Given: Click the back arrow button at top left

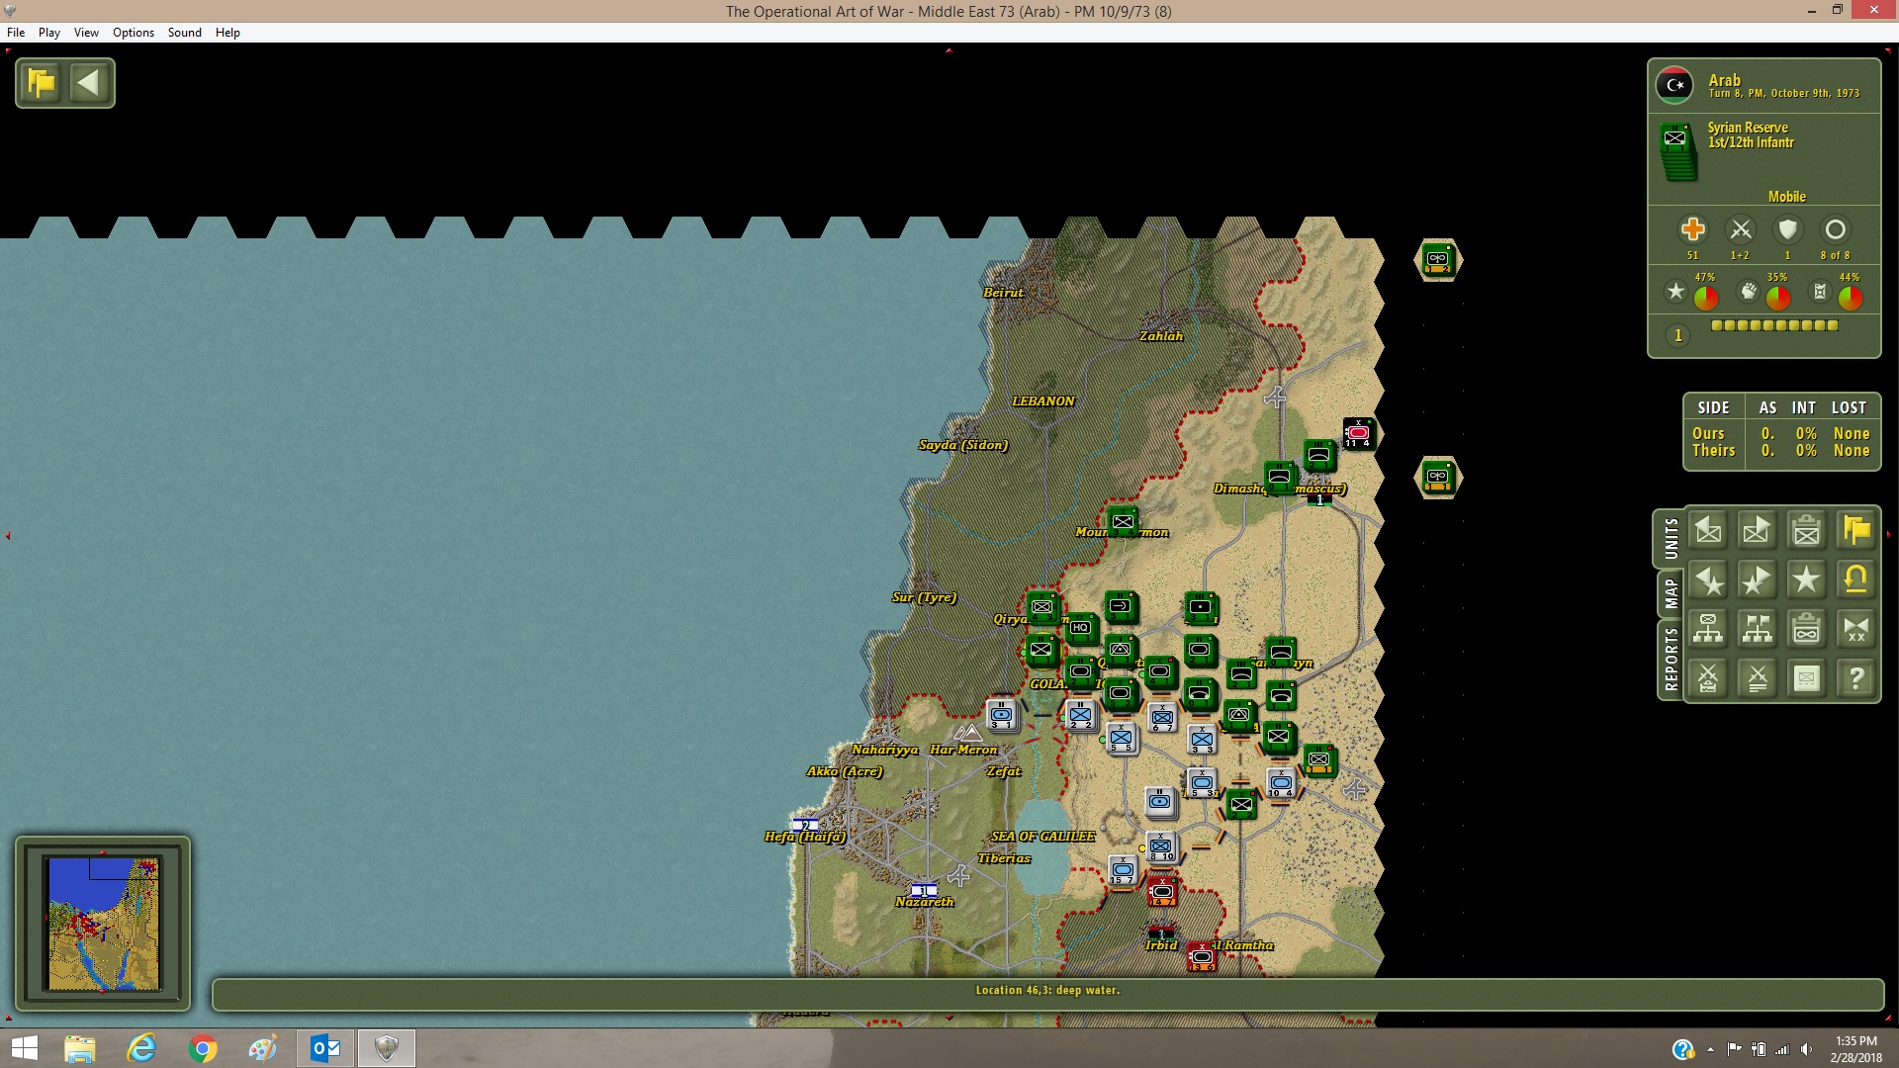Looking at the screenshot, I should pyautogui.click(x=89, y=83).
